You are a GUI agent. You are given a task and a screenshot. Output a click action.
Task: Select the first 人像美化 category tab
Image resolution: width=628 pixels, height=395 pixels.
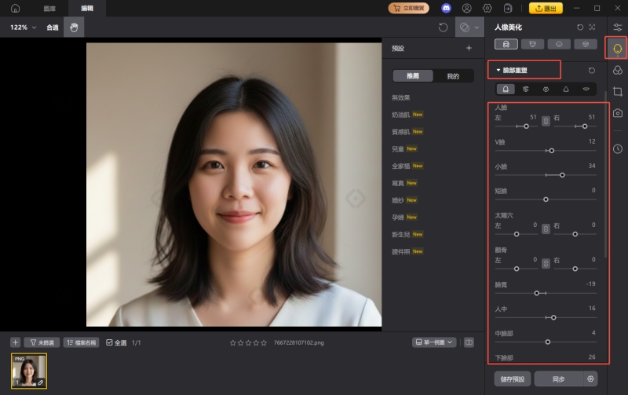click(506, 44)
